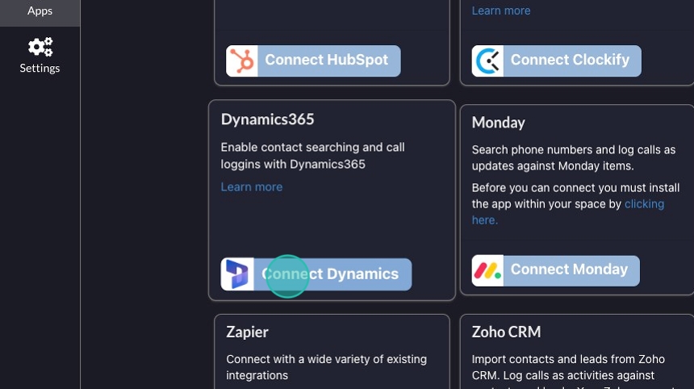
Task: Connect Clockify integration
Action: coord(556,61)
